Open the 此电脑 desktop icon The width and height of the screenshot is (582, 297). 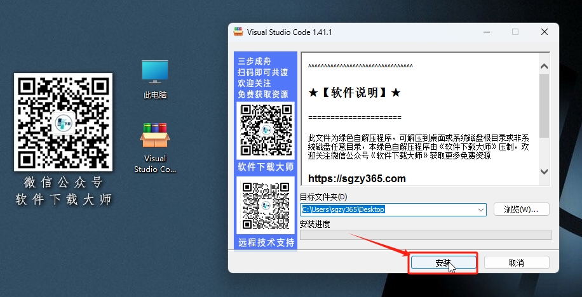click(x=155, y=79)
